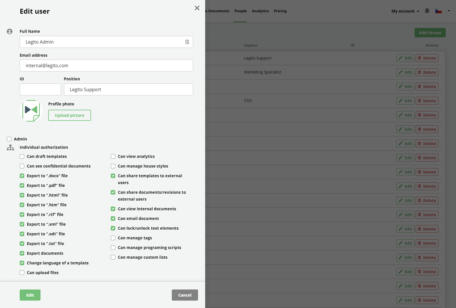Image resolution: width=456 pixels, height=308 pixels.
Task: Enable Can manage custom lists
Action: click(113, 257)
